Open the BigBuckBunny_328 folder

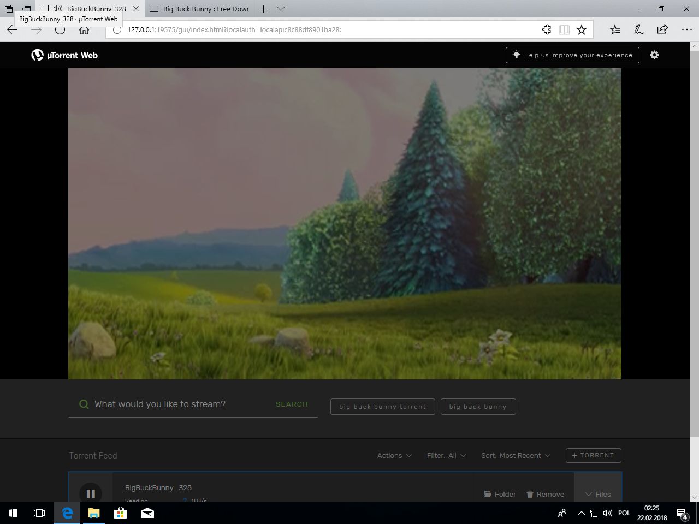(500, 494)
